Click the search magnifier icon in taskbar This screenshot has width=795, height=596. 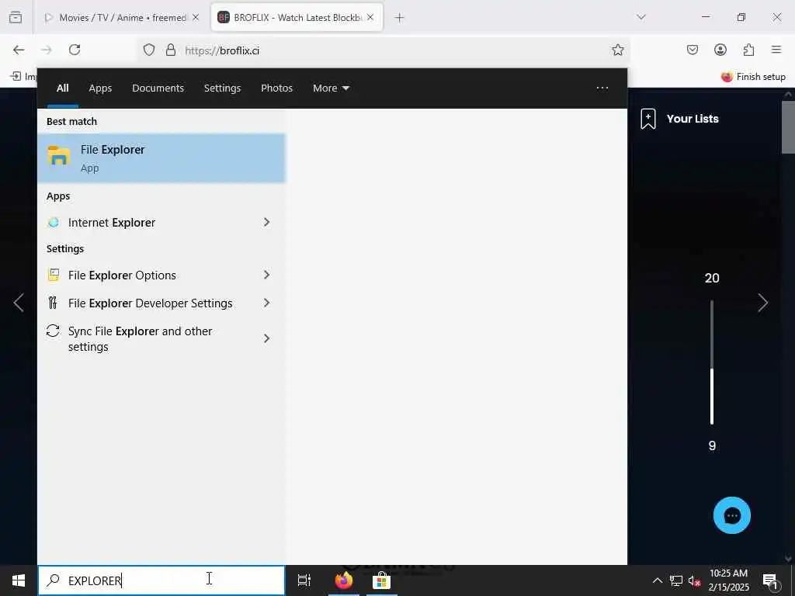click(53, 580)
